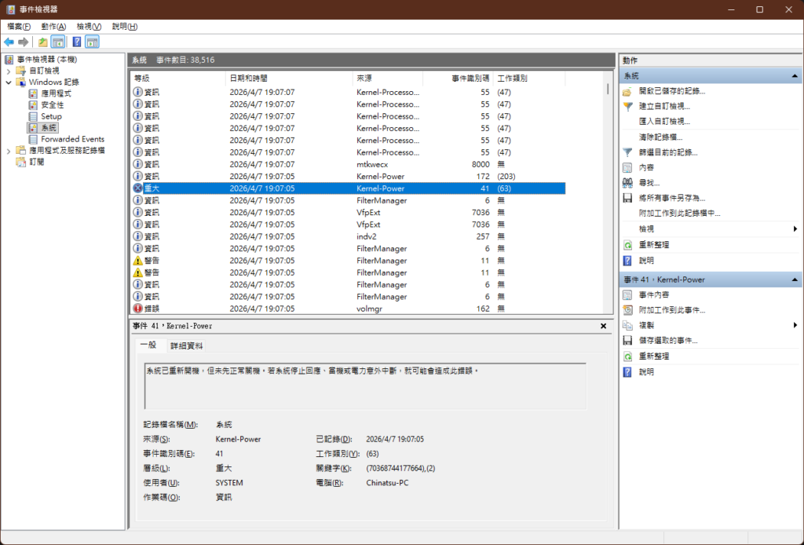Expand the 應用程式及服務記錄檔 tree node
The height and width of the screenshot is (545, 804).
9,151
